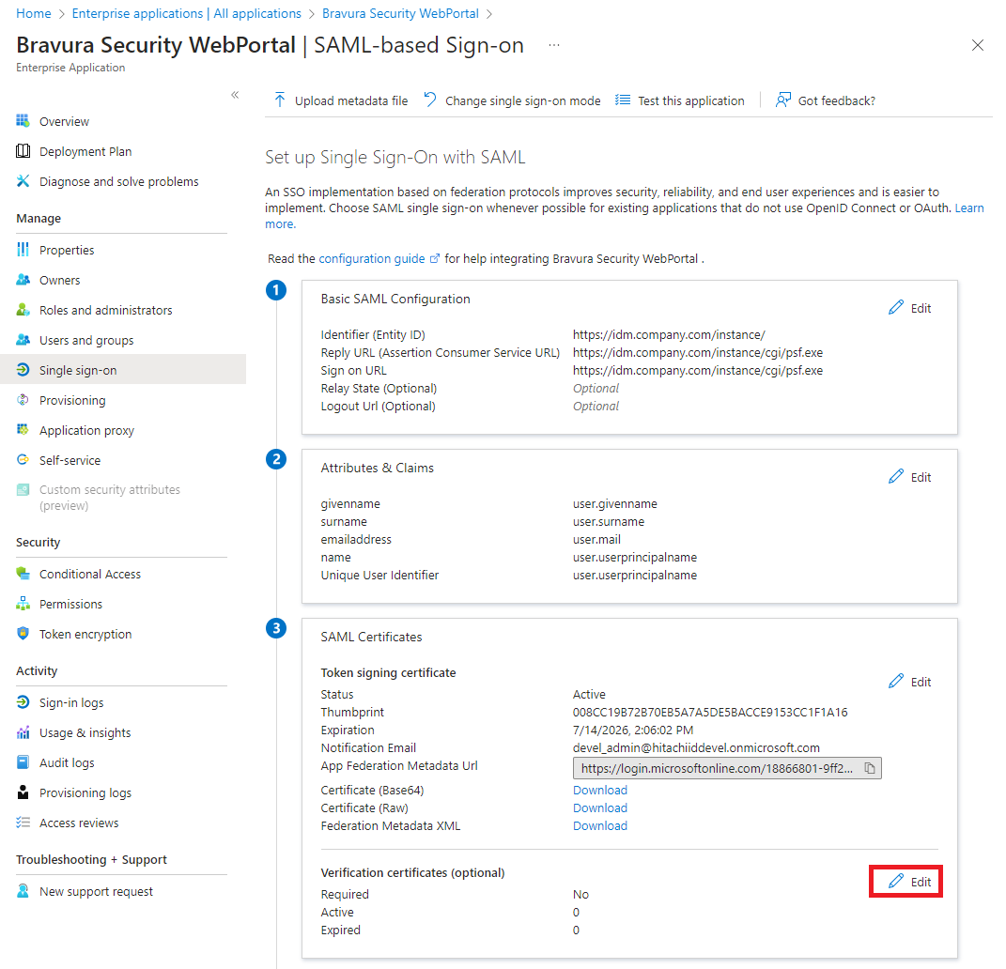Edit the Basic SAML Configuration
Image resolution: width=1006 pixels, height=969 pixels.
908,307
